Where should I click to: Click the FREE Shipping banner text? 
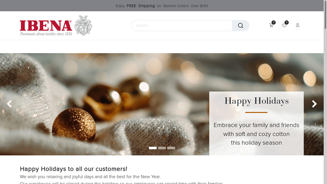(x=141, y=6)
